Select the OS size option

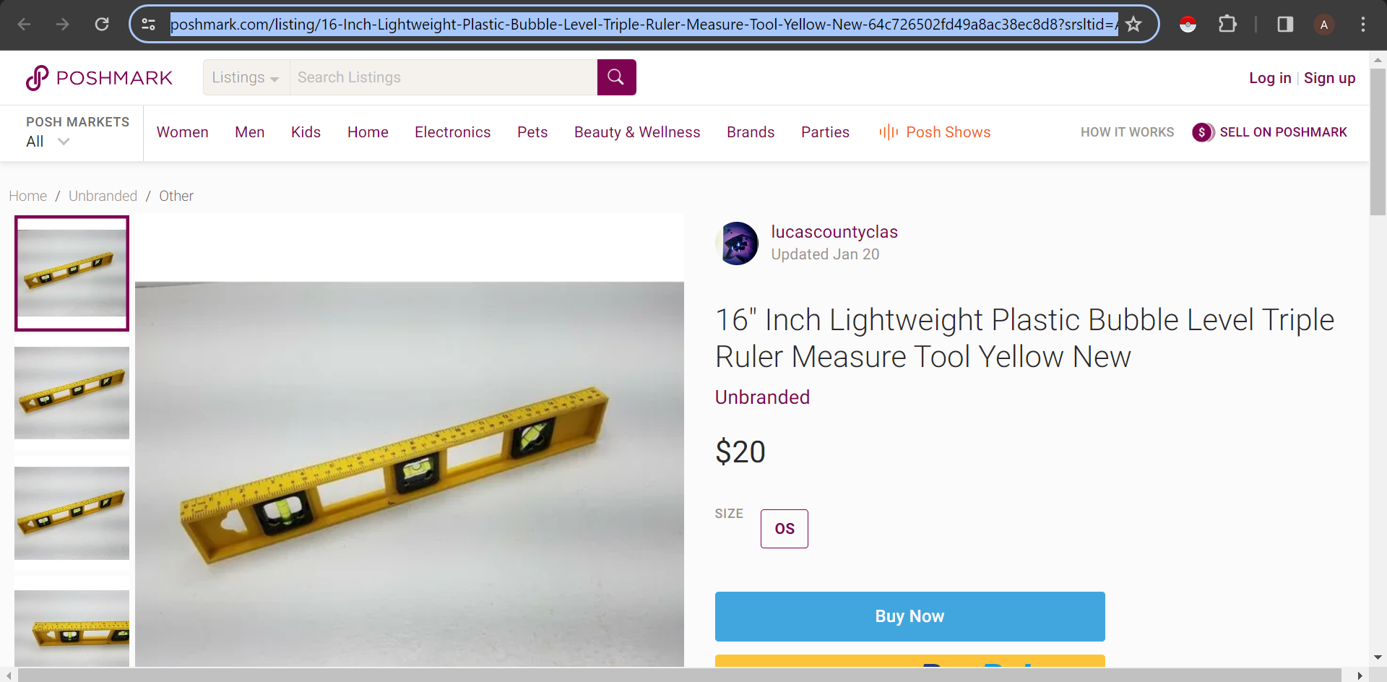pyautogui.click(x=784, y=529)
